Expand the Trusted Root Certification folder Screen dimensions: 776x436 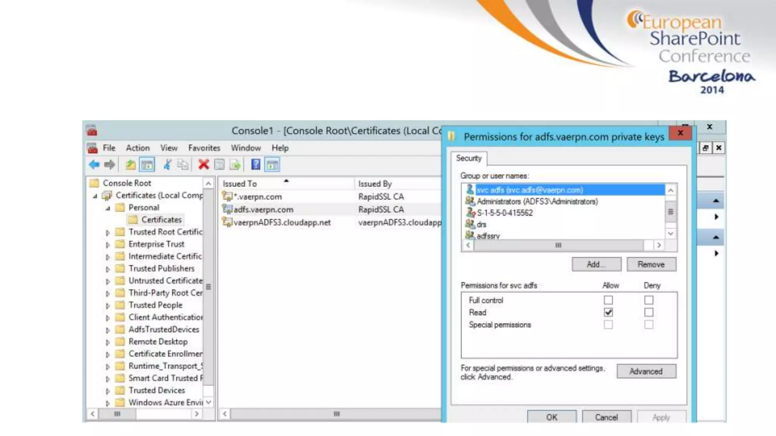coord(108,232)
